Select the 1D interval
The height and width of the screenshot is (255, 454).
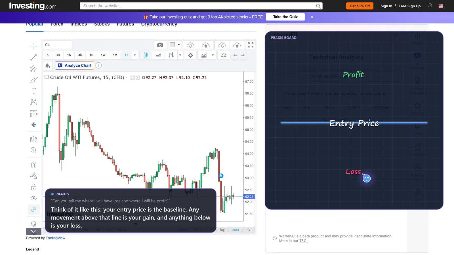[x=91, y=55]
